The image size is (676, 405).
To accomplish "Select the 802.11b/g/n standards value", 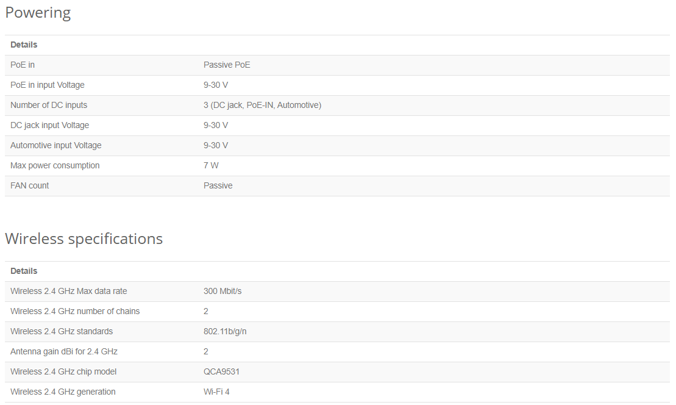I will point(225,331).
